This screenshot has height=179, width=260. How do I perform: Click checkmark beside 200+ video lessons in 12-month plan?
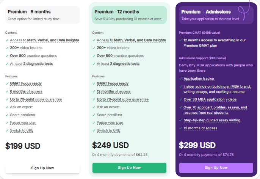pyautogui.click(x=94, y=48)
